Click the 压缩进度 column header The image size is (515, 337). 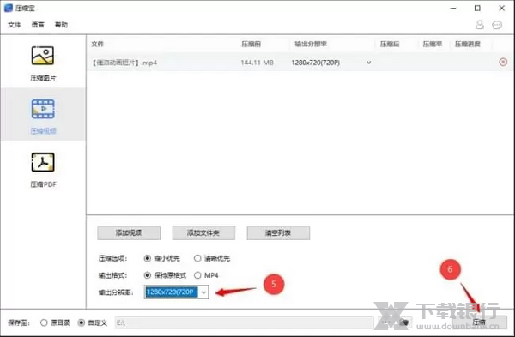[x=468, y=44]
